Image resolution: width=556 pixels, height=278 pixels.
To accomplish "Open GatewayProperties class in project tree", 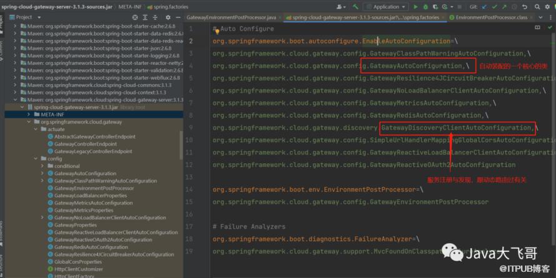I will [76, 225].
